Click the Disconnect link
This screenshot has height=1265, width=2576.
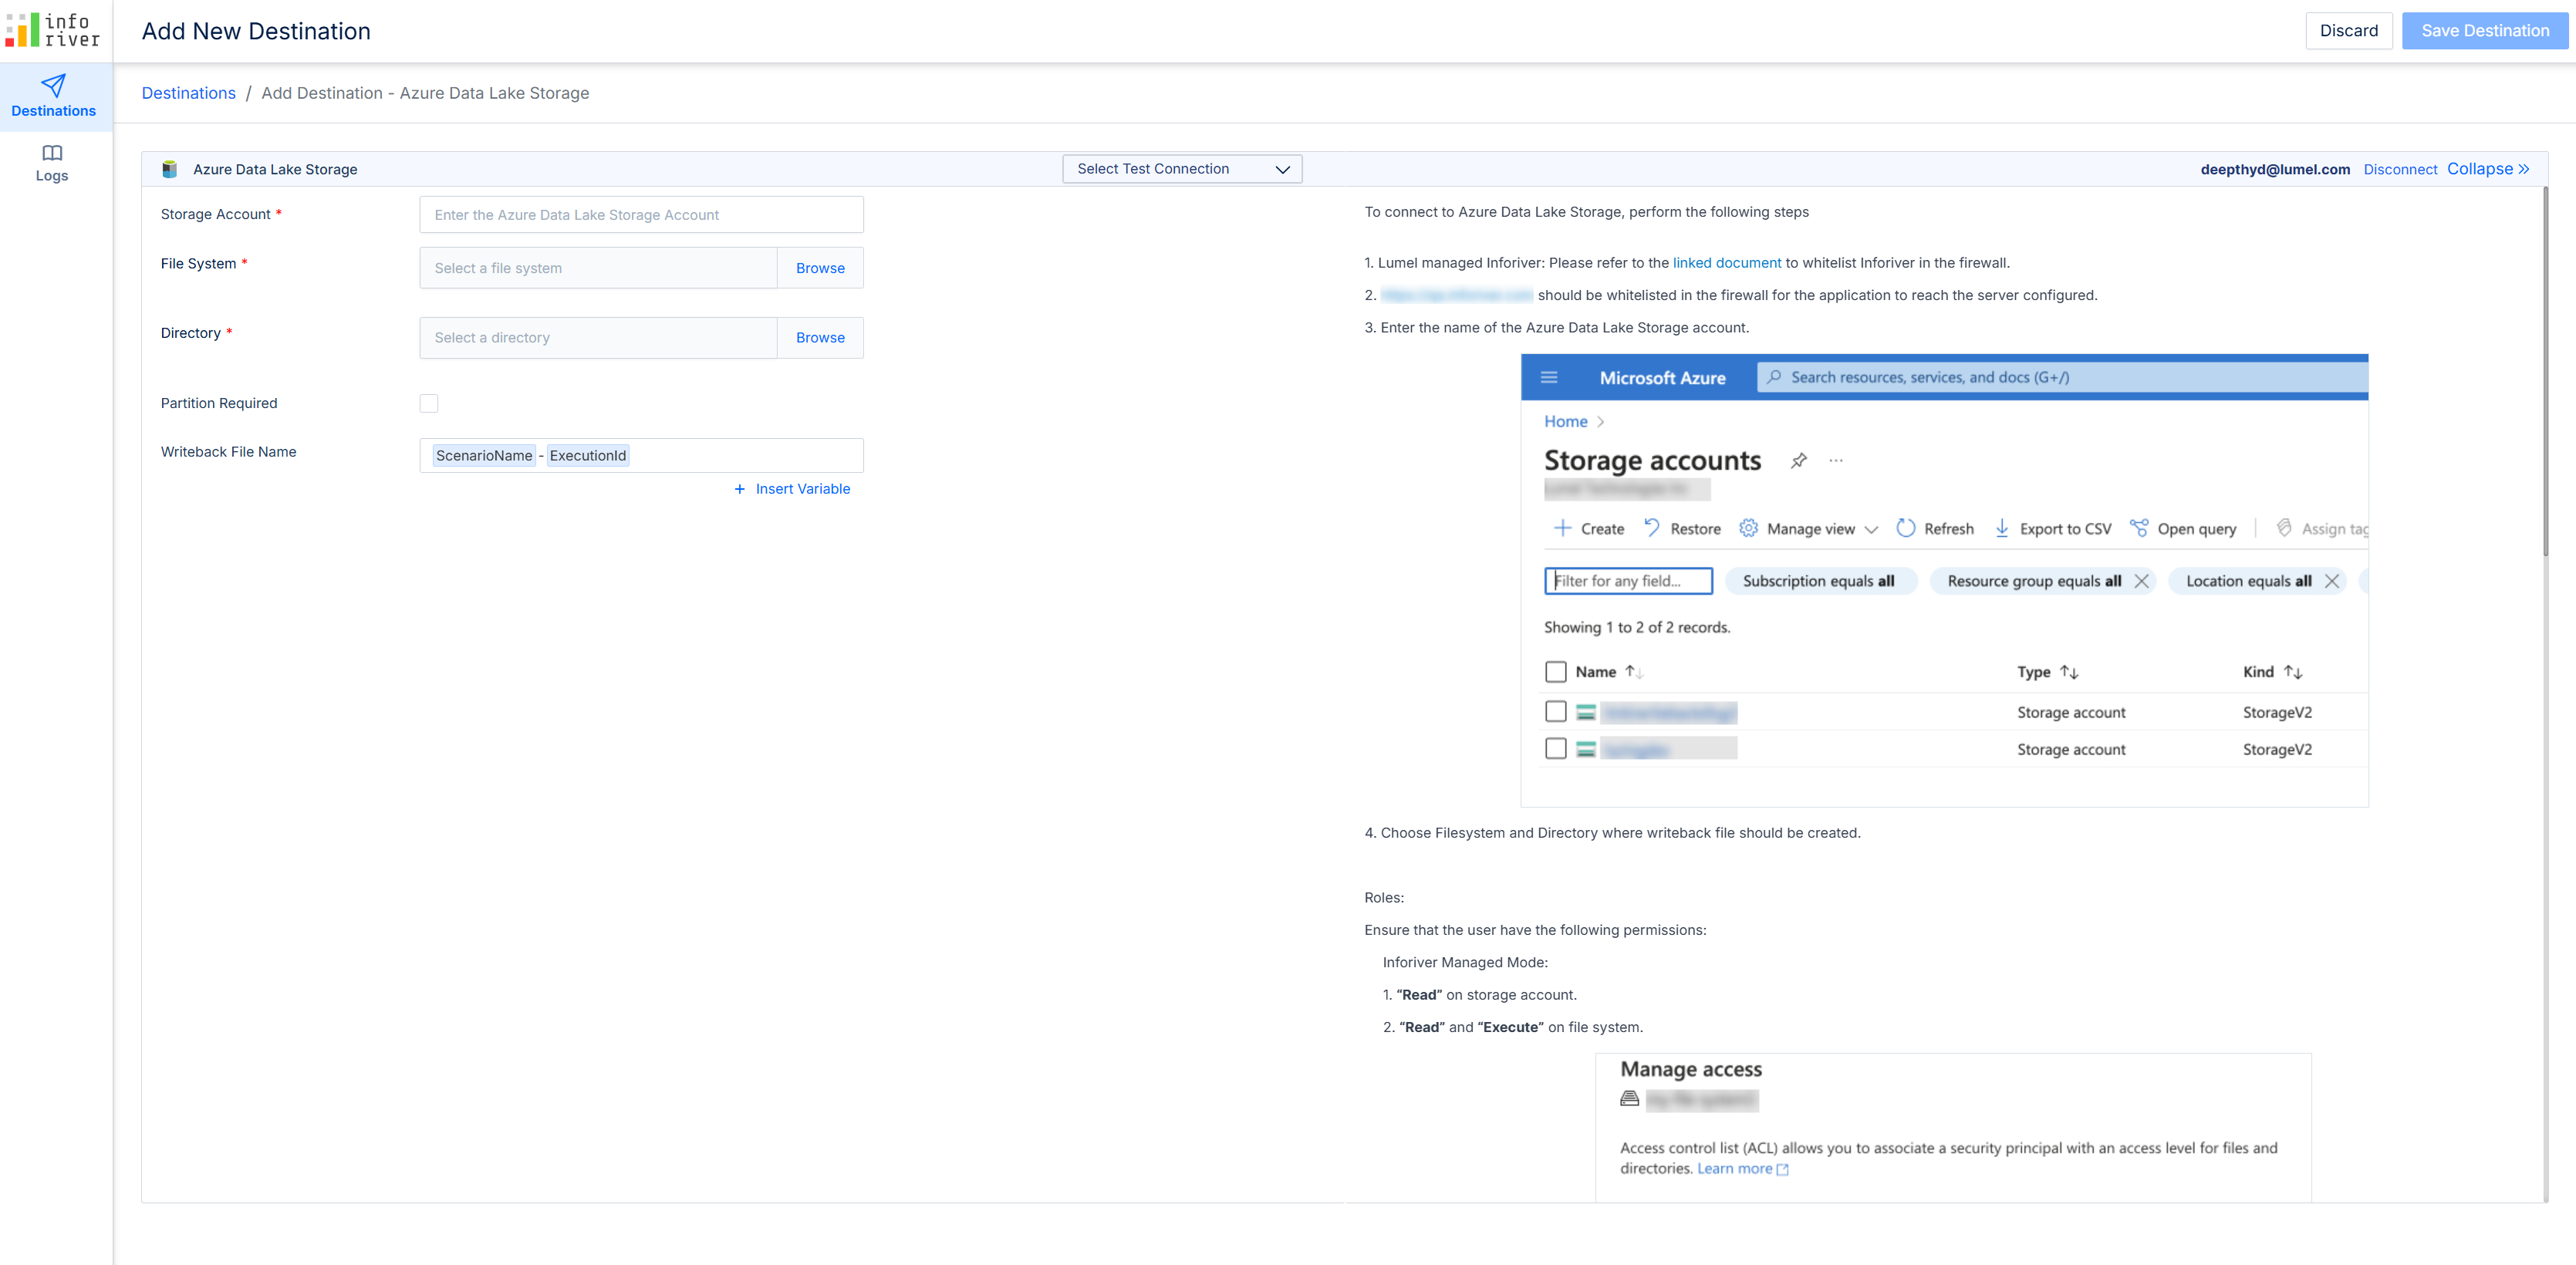2400,170
